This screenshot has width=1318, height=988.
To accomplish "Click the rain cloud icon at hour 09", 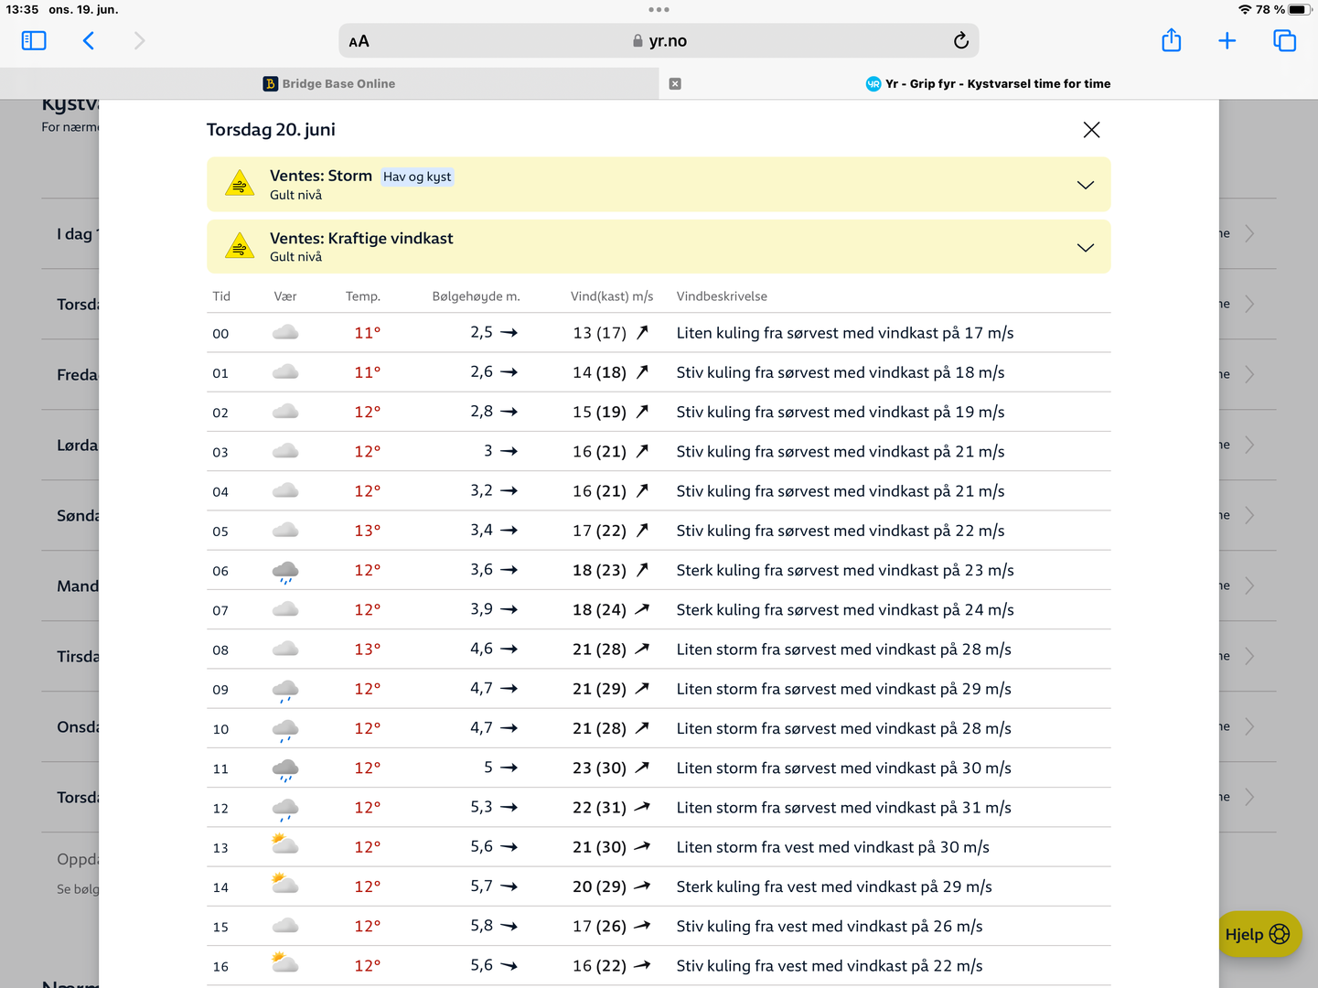I will (285, 691).
